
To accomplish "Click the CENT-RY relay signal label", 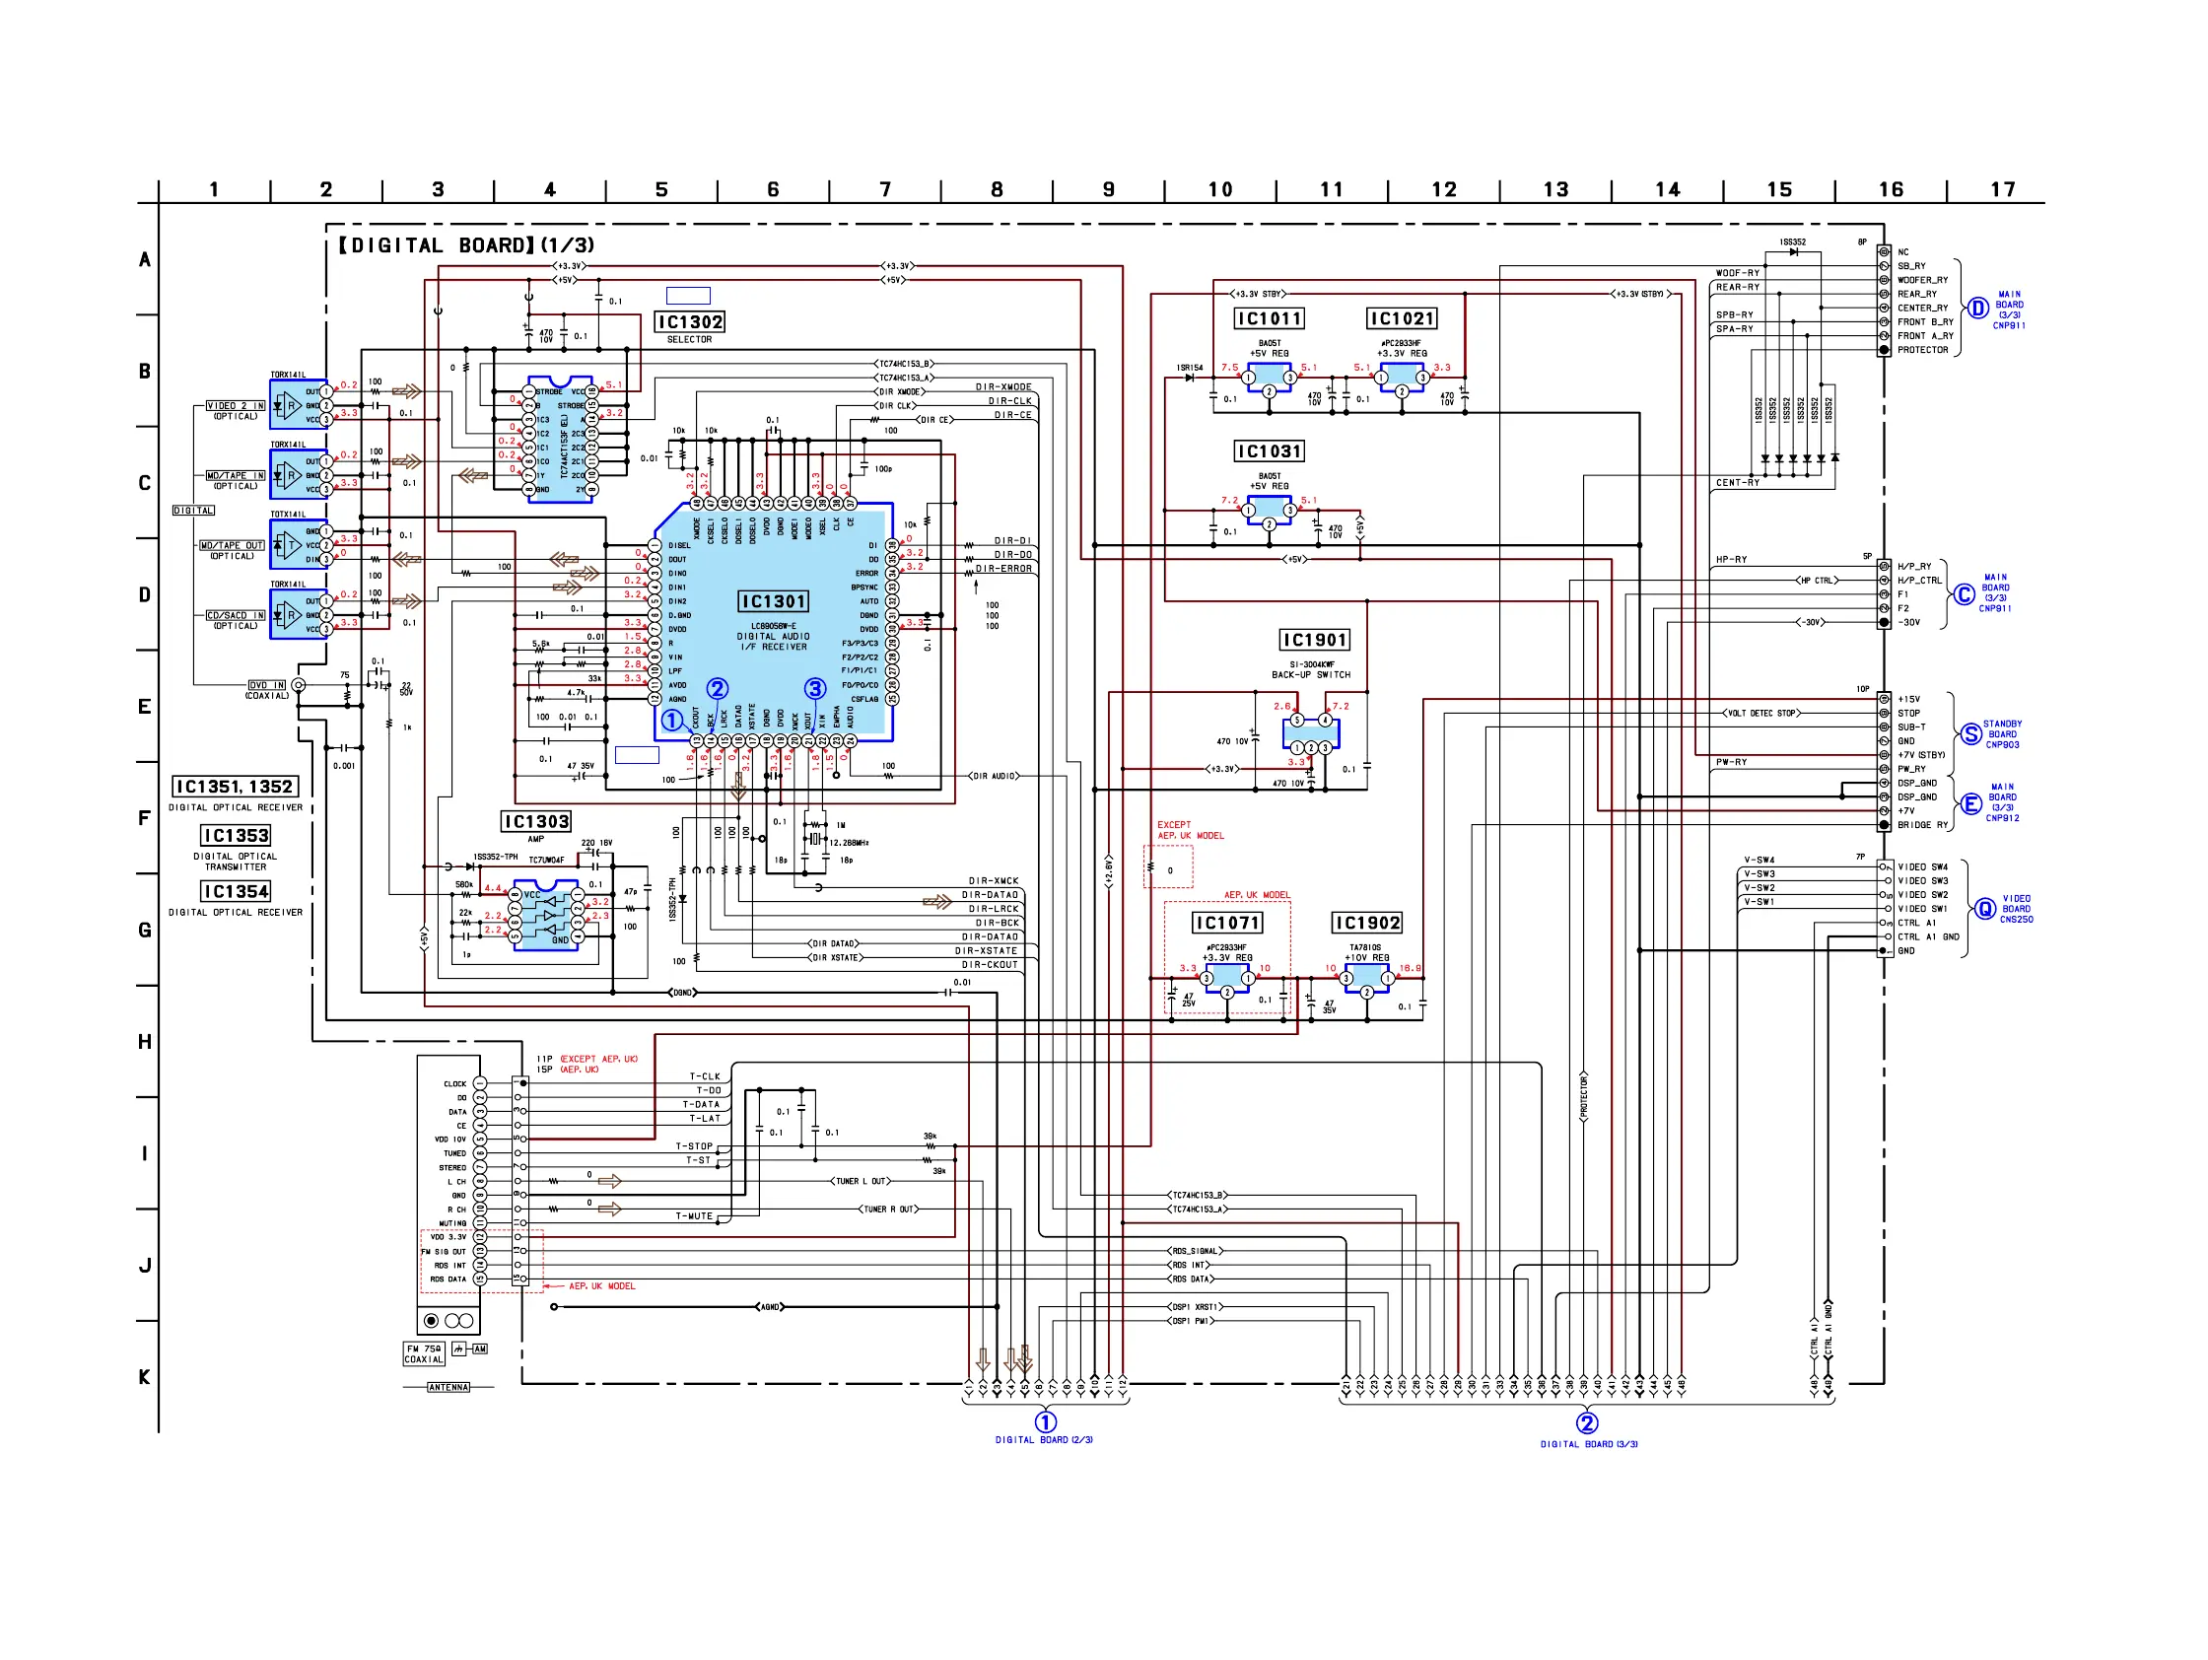I will [1737, 483].
